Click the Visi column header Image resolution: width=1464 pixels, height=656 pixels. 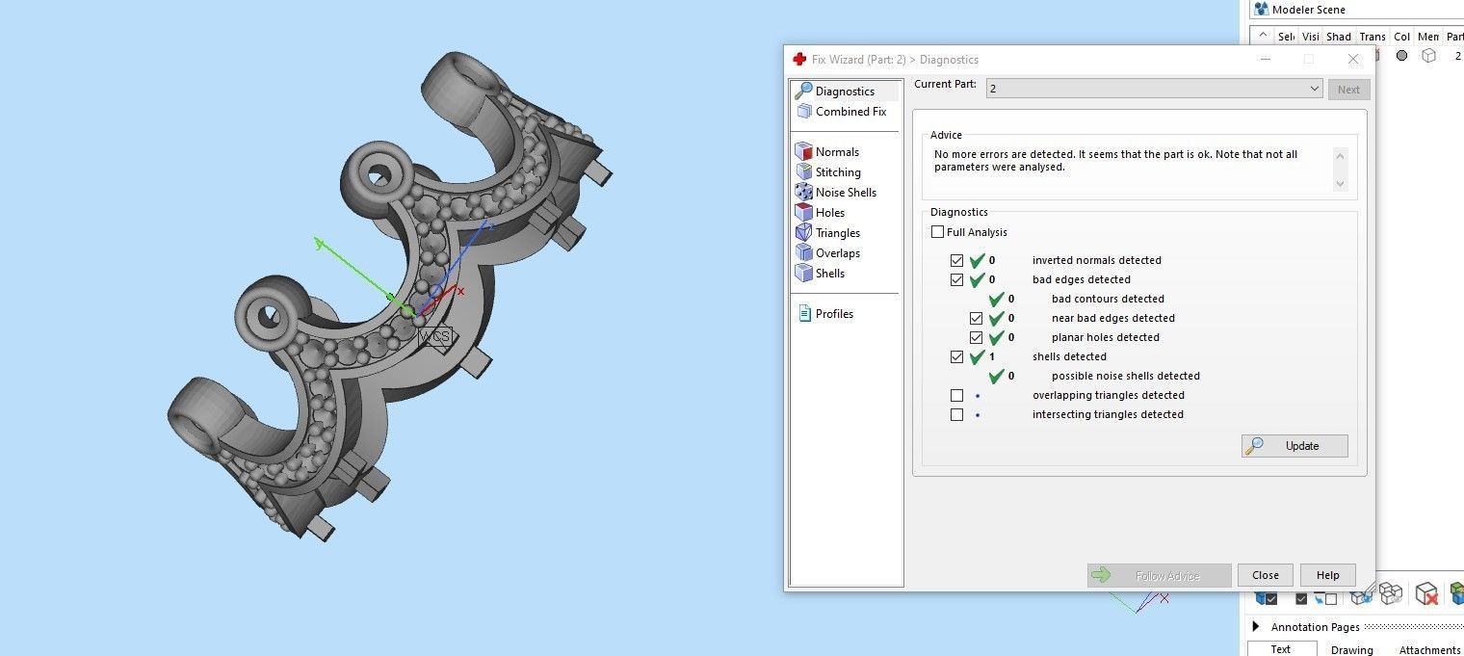coord(1310,37)
